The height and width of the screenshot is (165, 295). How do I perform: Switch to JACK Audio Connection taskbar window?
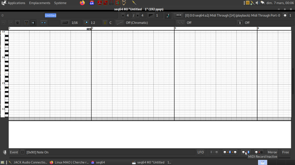[28, 162]
